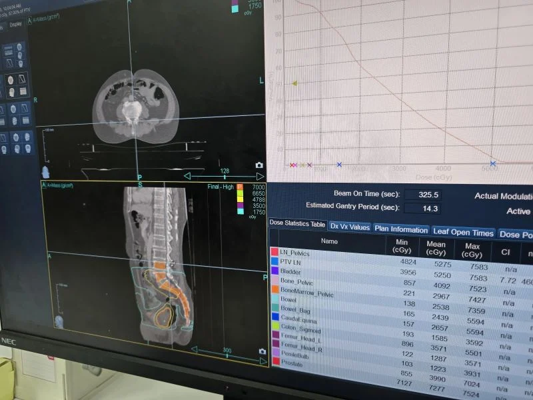Image resolution: width=533 pixels, height=400 pixels.
Task: Click the orange 7000 cGy isodose swatch
Action: (x=240, y=188)
